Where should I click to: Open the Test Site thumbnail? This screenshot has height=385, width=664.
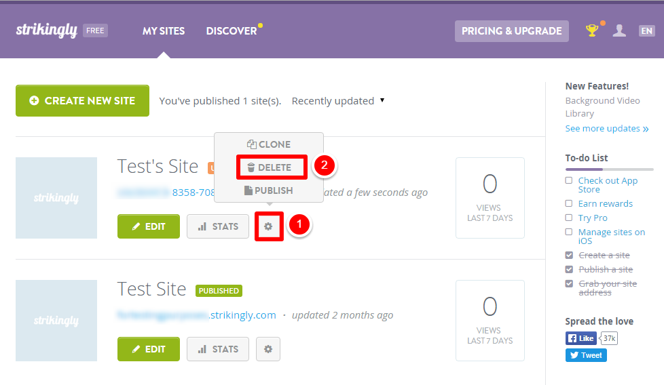click(x=56, y=321)
